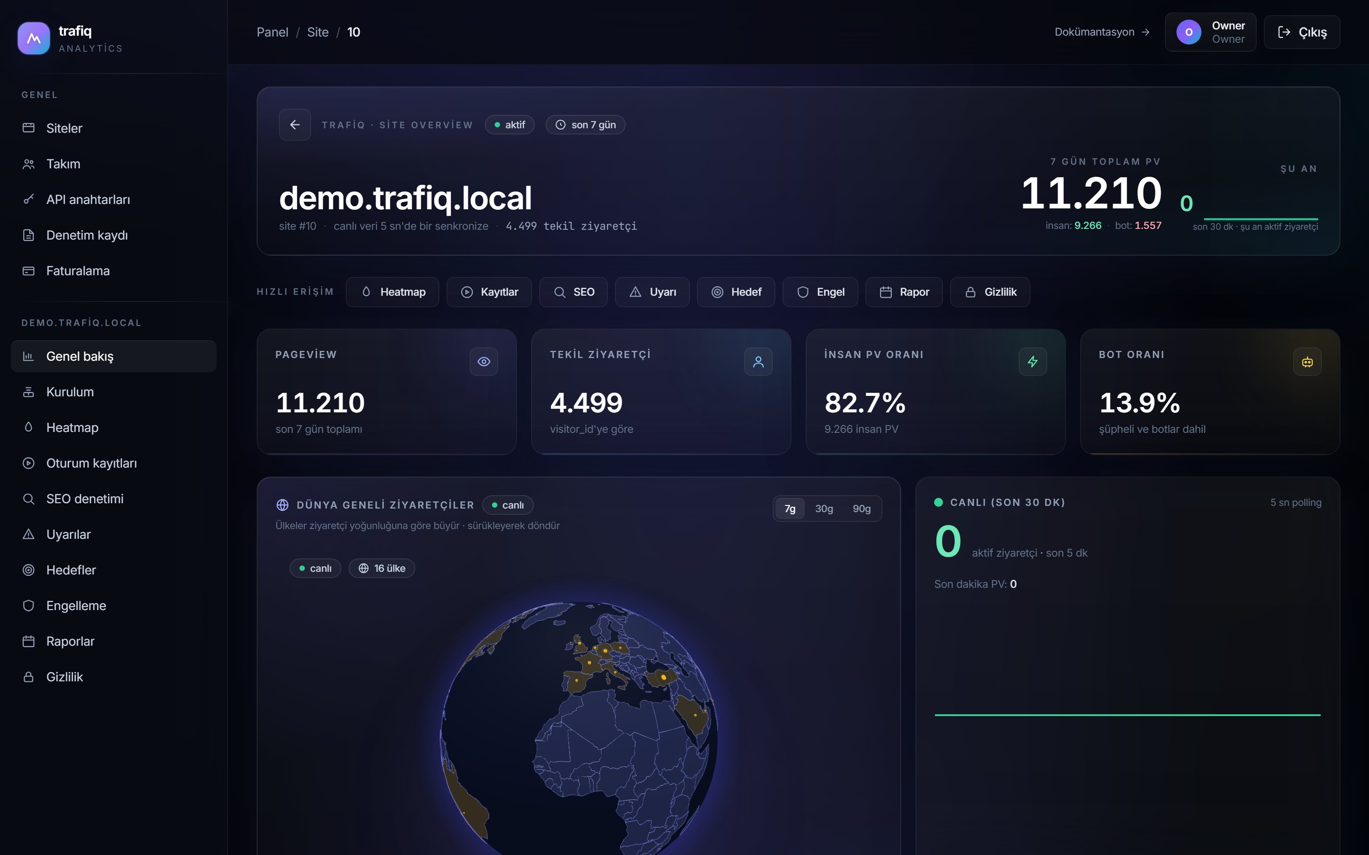
Task: Open the Heatmap quick access button
Action: click(393, 292)
